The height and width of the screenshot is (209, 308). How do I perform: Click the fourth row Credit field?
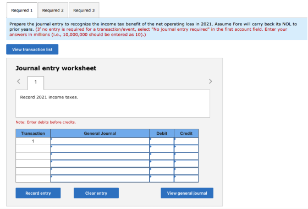pyautogui.click(x=186, y=164)
